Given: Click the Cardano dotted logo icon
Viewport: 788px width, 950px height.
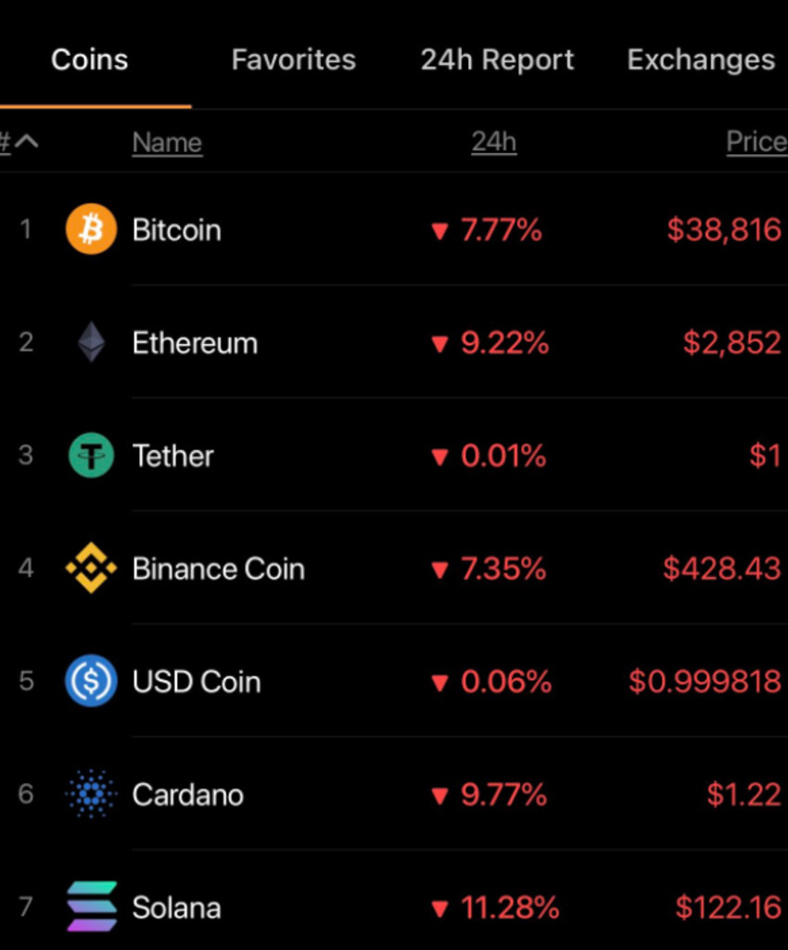Looking at the screenshot, I should pyautogui.click(x=91, y=794).
